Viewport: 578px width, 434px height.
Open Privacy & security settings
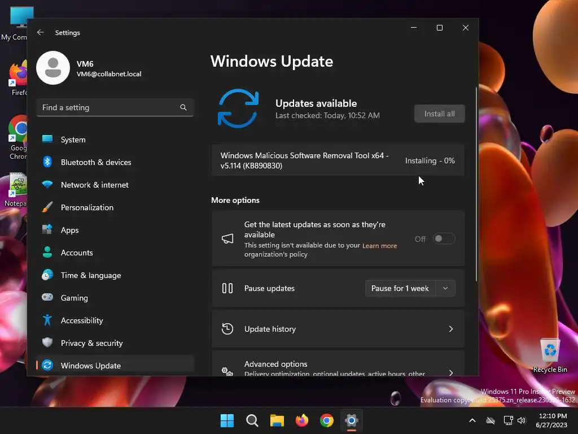(115, 343)
